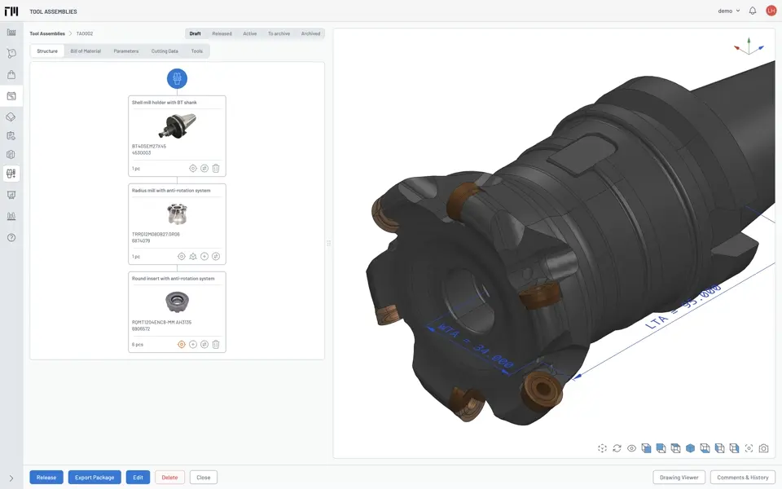Open the Tools tab

click(x=197, y=51)
